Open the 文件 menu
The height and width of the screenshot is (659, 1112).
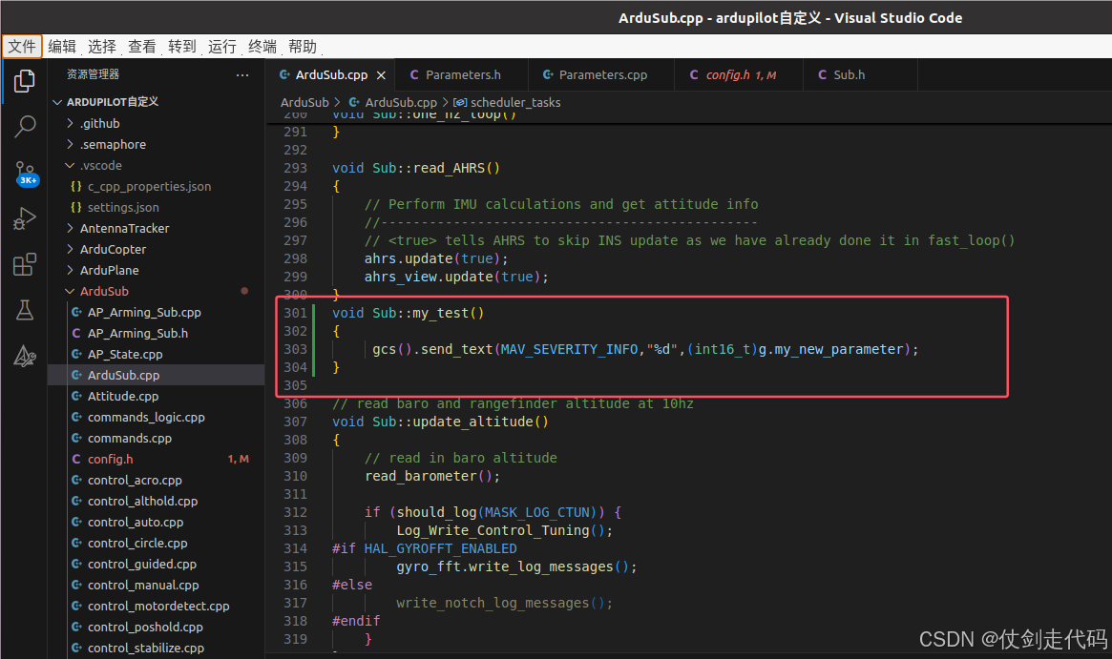tap(22, 46)
